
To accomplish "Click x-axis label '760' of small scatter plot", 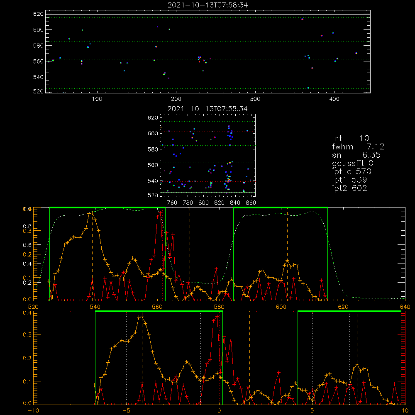I will tap(172, 203).
